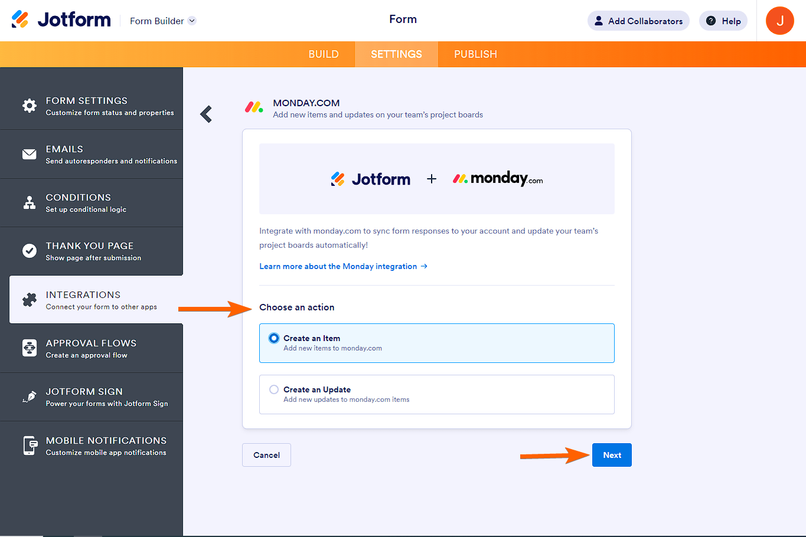Select the Emails envelope icon in sidebar

click(29, 153)
